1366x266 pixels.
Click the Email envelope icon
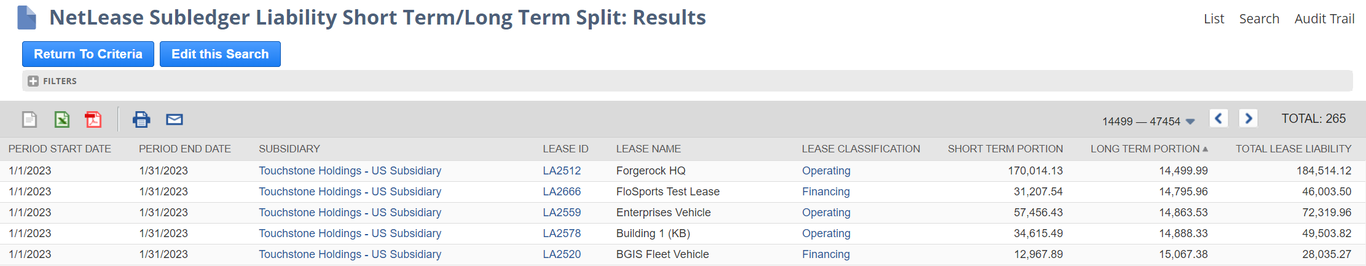pyautogui.click(x=175, y=119)
